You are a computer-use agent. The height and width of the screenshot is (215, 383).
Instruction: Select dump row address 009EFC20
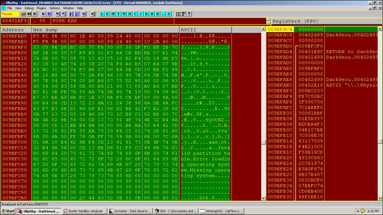[15, 153]
